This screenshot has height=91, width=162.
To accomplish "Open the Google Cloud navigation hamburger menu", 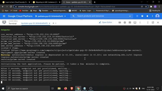I will 4,16.
